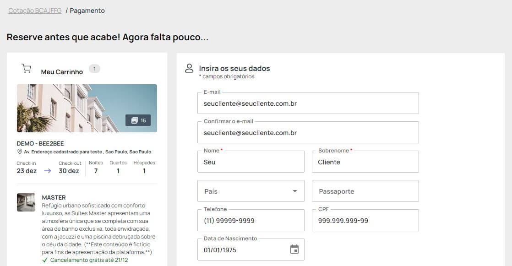Click the cart item count badge
This screenshot has height=266, width=512.
coord(94,69)
